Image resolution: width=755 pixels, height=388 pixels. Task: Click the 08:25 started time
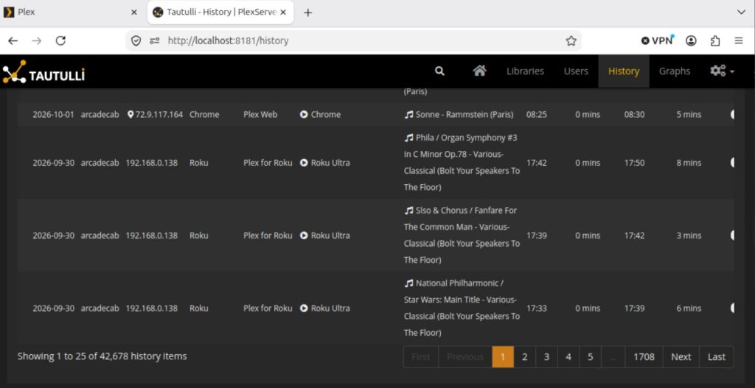[537, 114]
